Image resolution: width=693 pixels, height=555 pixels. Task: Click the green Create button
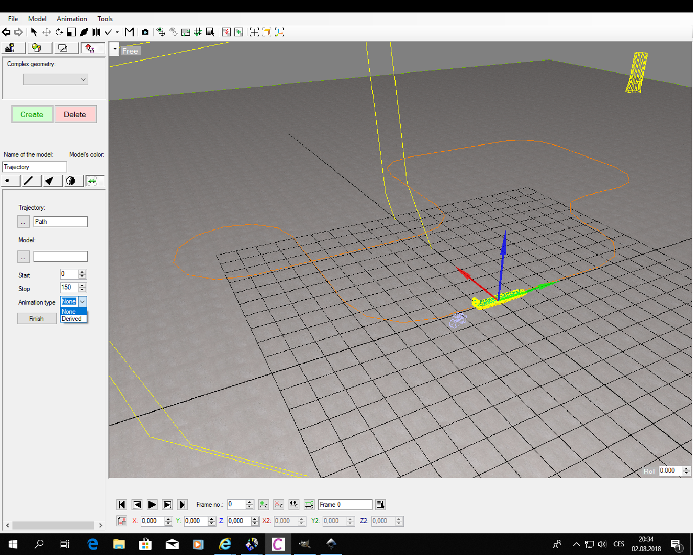[32, 114]
